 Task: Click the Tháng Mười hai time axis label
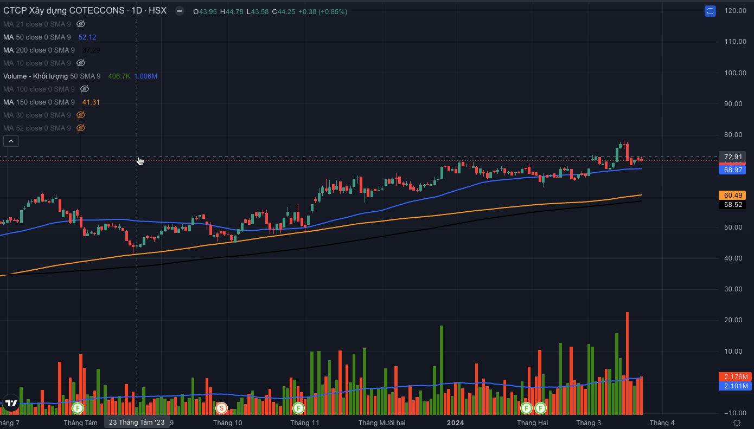pyautogui.click(x=382, y=422)
